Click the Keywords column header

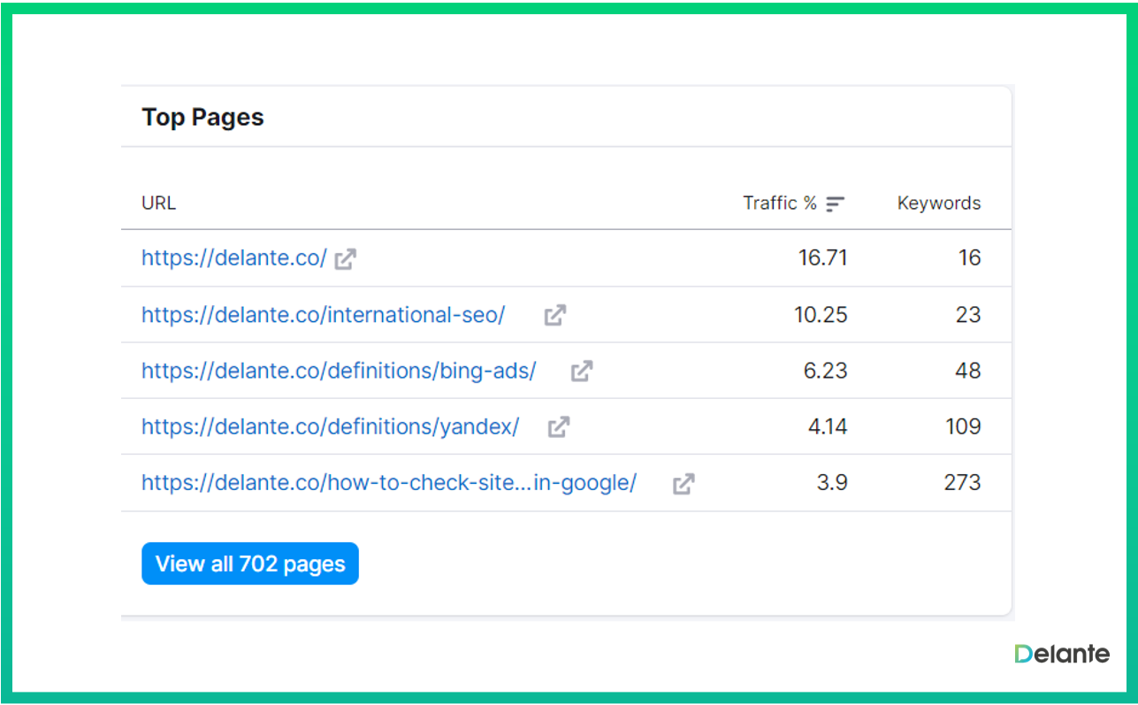pyautogui.click(x=939, y=203)
